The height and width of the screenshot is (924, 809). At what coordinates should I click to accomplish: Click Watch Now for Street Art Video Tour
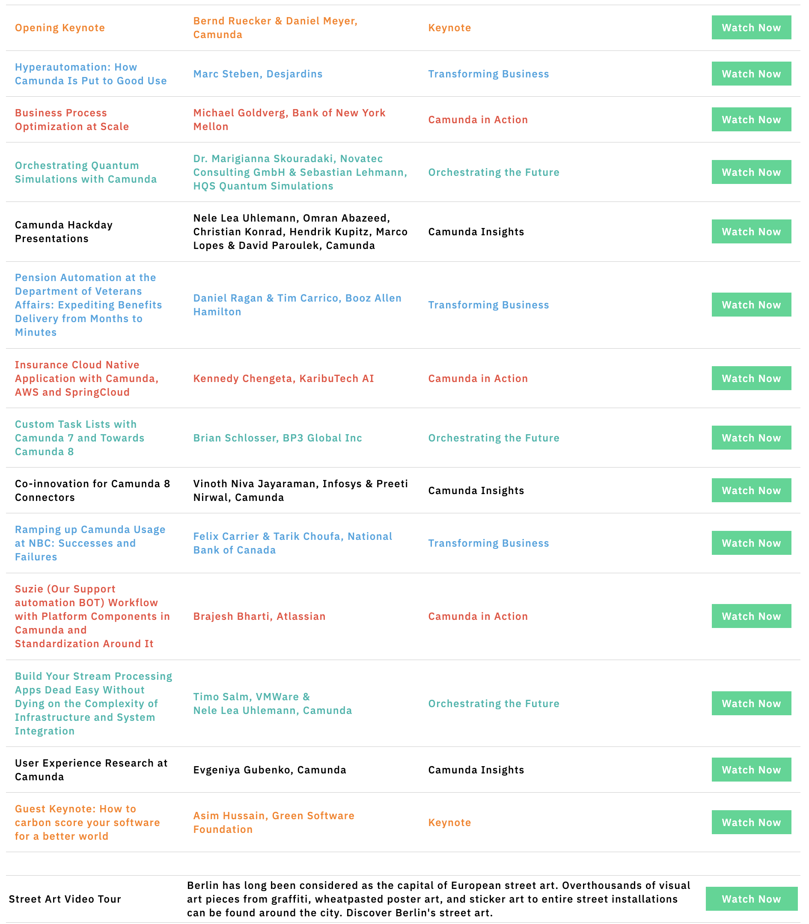click(x=751, y=899)
